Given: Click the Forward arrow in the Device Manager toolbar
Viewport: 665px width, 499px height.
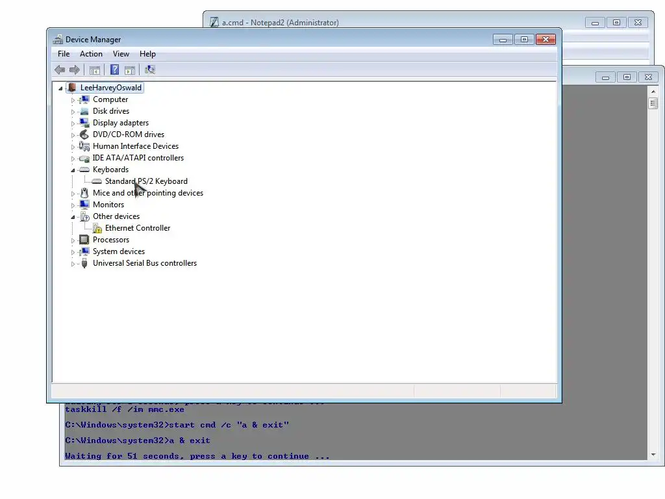Looking at the screenshot, I should (x=75, y=70).
